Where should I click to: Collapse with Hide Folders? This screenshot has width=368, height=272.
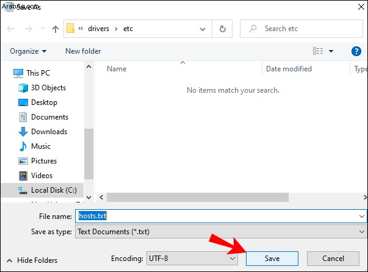[32, 260]
